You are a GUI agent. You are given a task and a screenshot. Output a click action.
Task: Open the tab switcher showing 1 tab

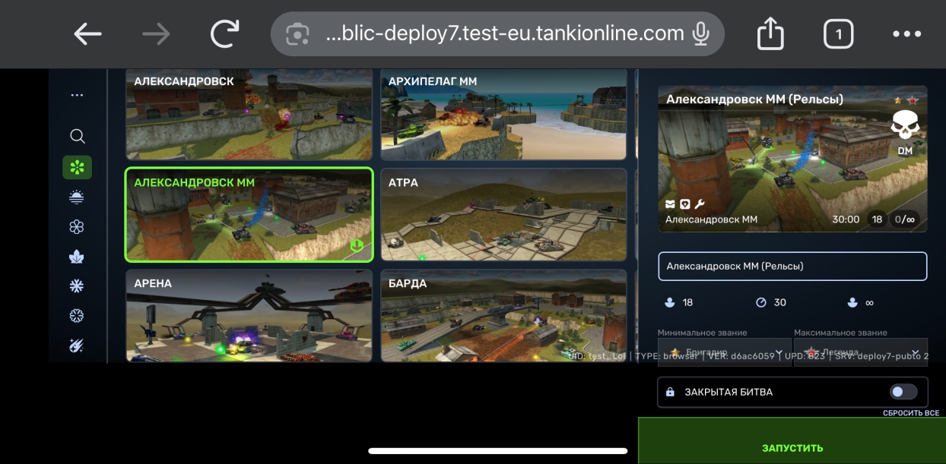[x=839, y=34]
